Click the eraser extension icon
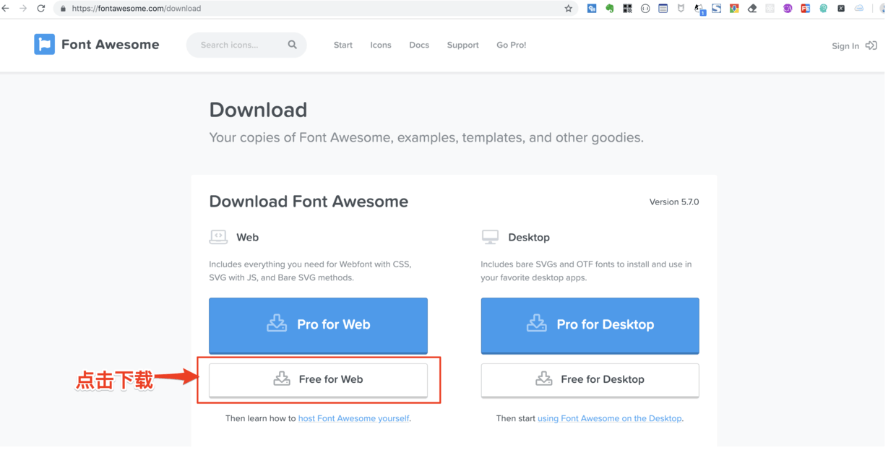 tap(752, 9)
